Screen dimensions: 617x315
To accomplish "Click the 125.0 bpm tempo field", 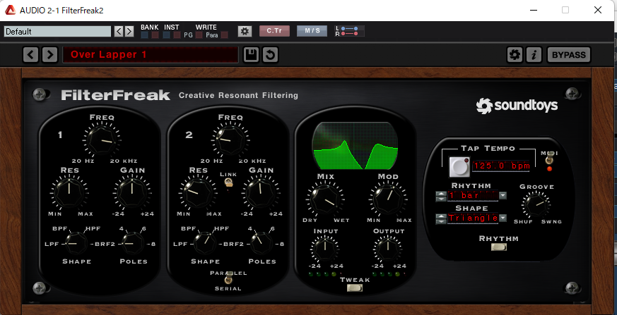I will (x=501, y=166).
